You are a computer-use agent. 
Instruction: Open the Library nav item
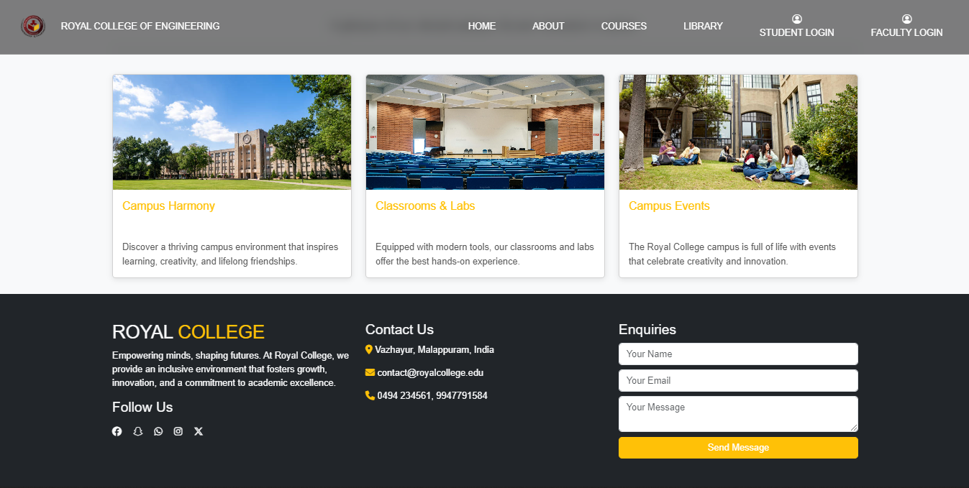pos(703,26)
